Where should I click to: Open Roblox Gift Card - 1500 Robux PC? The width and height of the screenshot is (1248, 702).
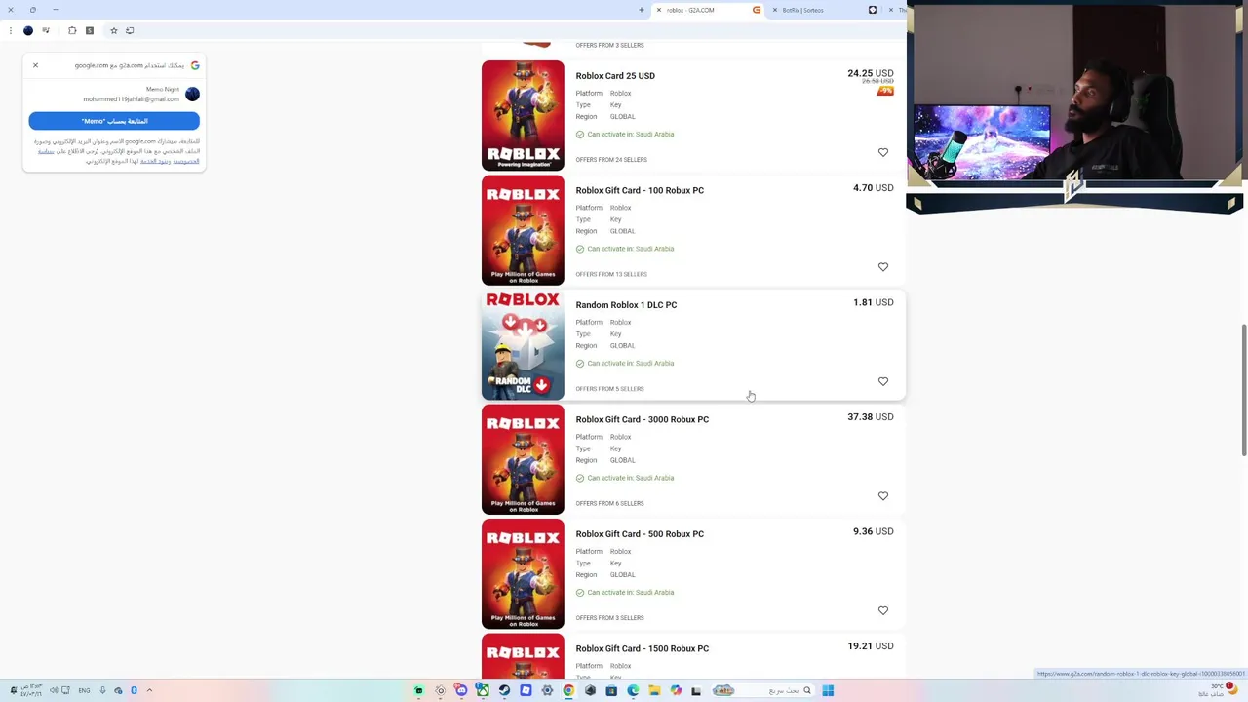pyautogui.click(x=643, y=648)
